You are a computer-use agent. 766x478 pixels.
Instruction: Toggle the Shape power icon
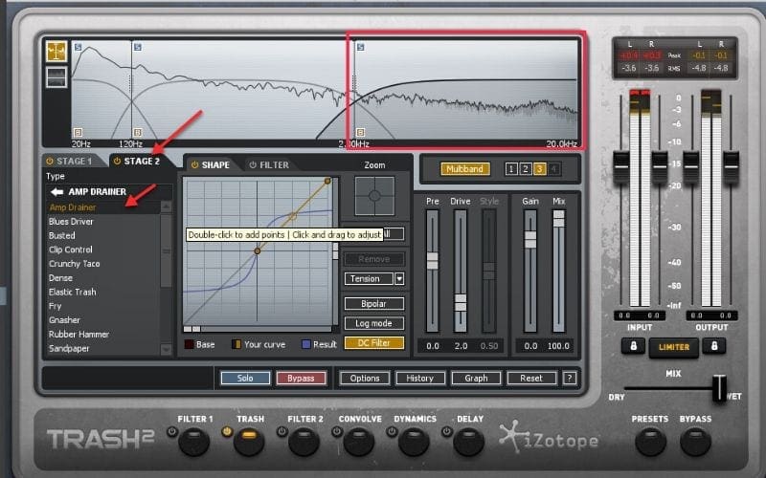click(195, 164)
